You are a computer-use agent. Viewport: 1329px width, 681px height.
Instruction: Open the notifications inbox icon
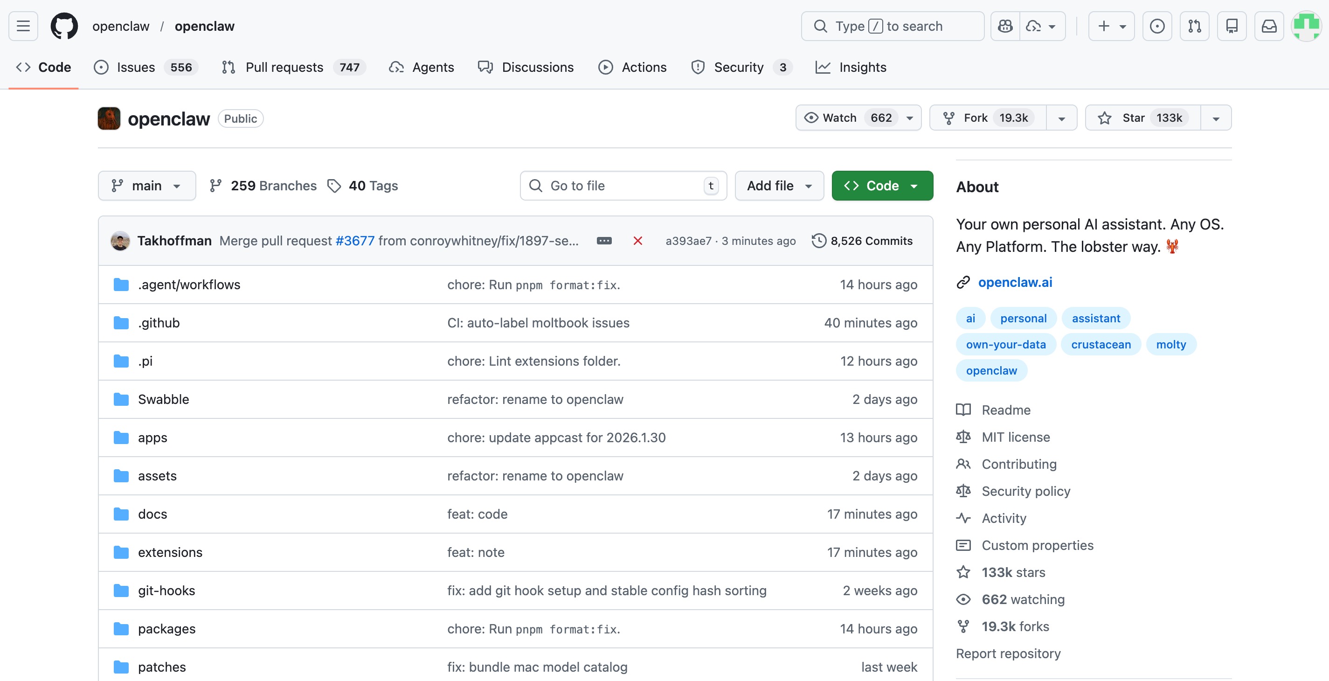coord(1269,26)
